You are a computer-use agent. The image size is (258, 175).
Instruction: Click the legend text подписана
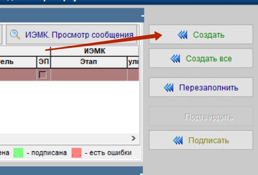(x=49, y=153)
